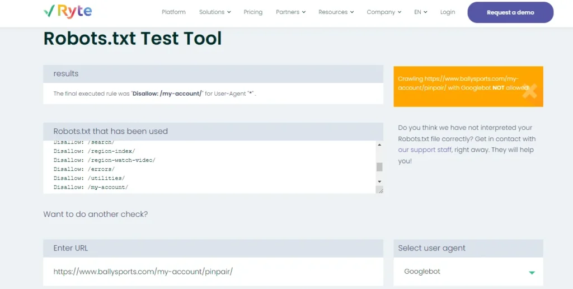Click the orange crawling NOT allowed message
This screenshot has width=573, height=289.
468,86
